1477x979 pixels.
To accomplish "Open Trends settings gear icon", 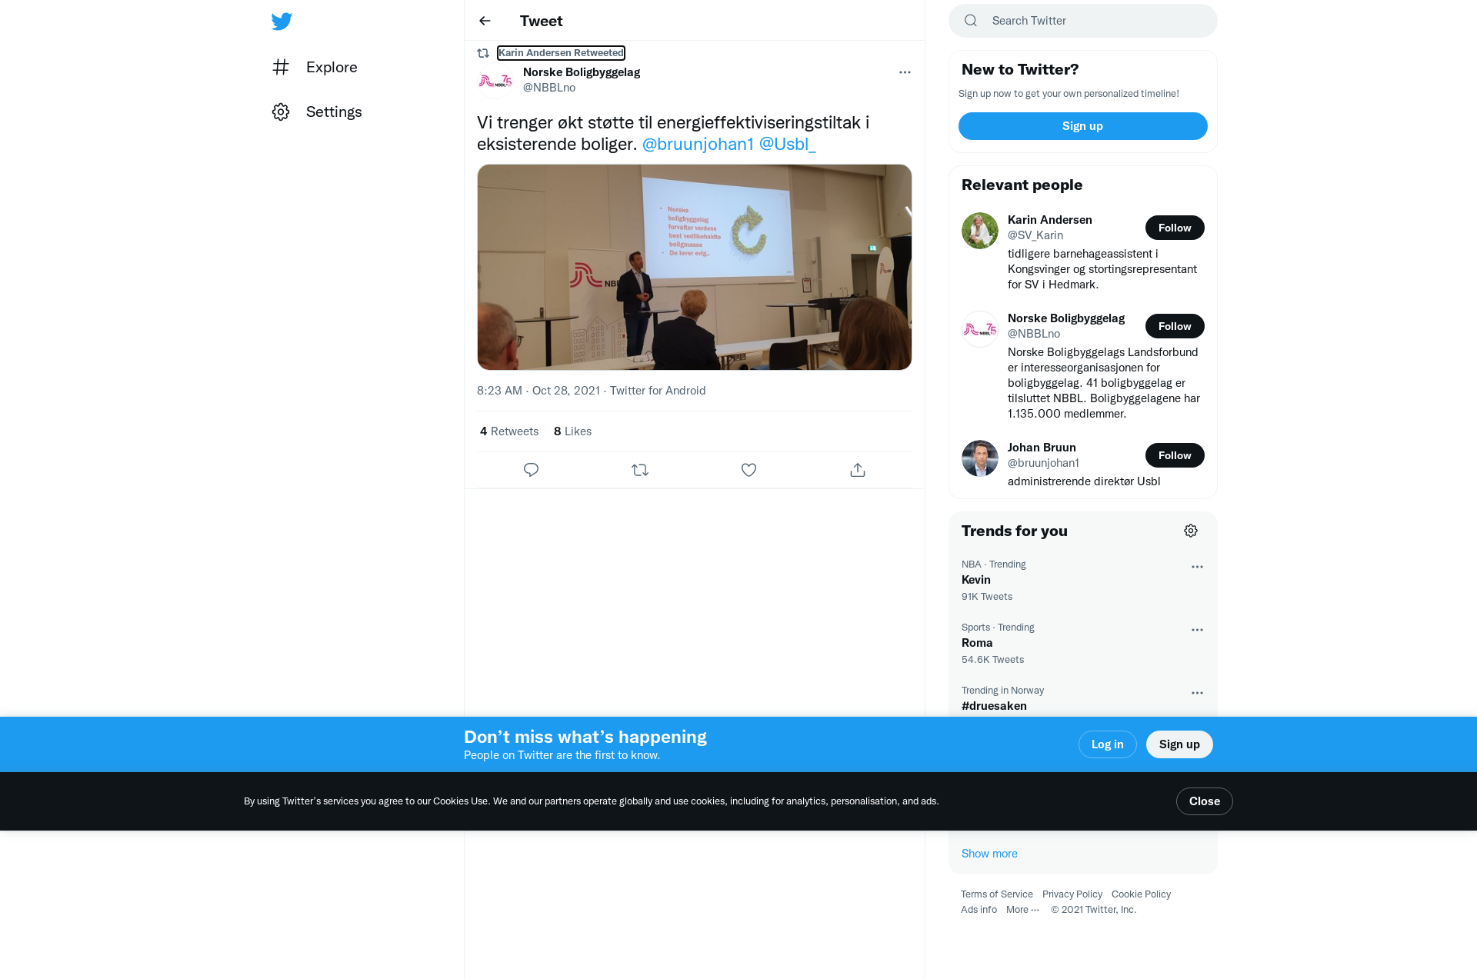I will (1191, 531).
